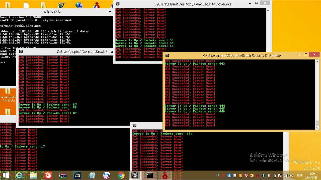Click the Bluetooth tray icon
Image resolution: width=321 pixels, height=180 pixels.
click(x=263, y=175)
